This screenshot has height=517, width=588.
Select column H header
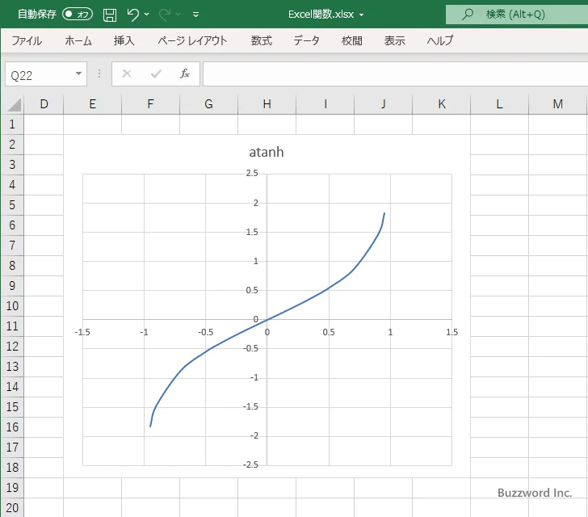(x=267, y=104)
